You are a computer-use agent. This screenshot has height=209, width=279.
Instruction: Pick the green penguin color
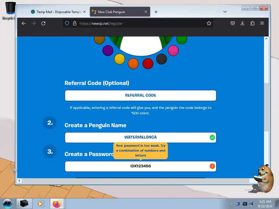pyautogui.click(x=182, y=39)
